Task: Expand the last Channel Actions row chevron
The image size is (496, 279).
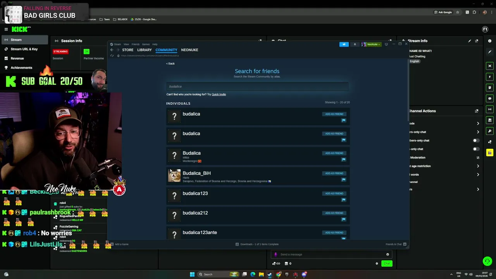Action: (478, 189)
